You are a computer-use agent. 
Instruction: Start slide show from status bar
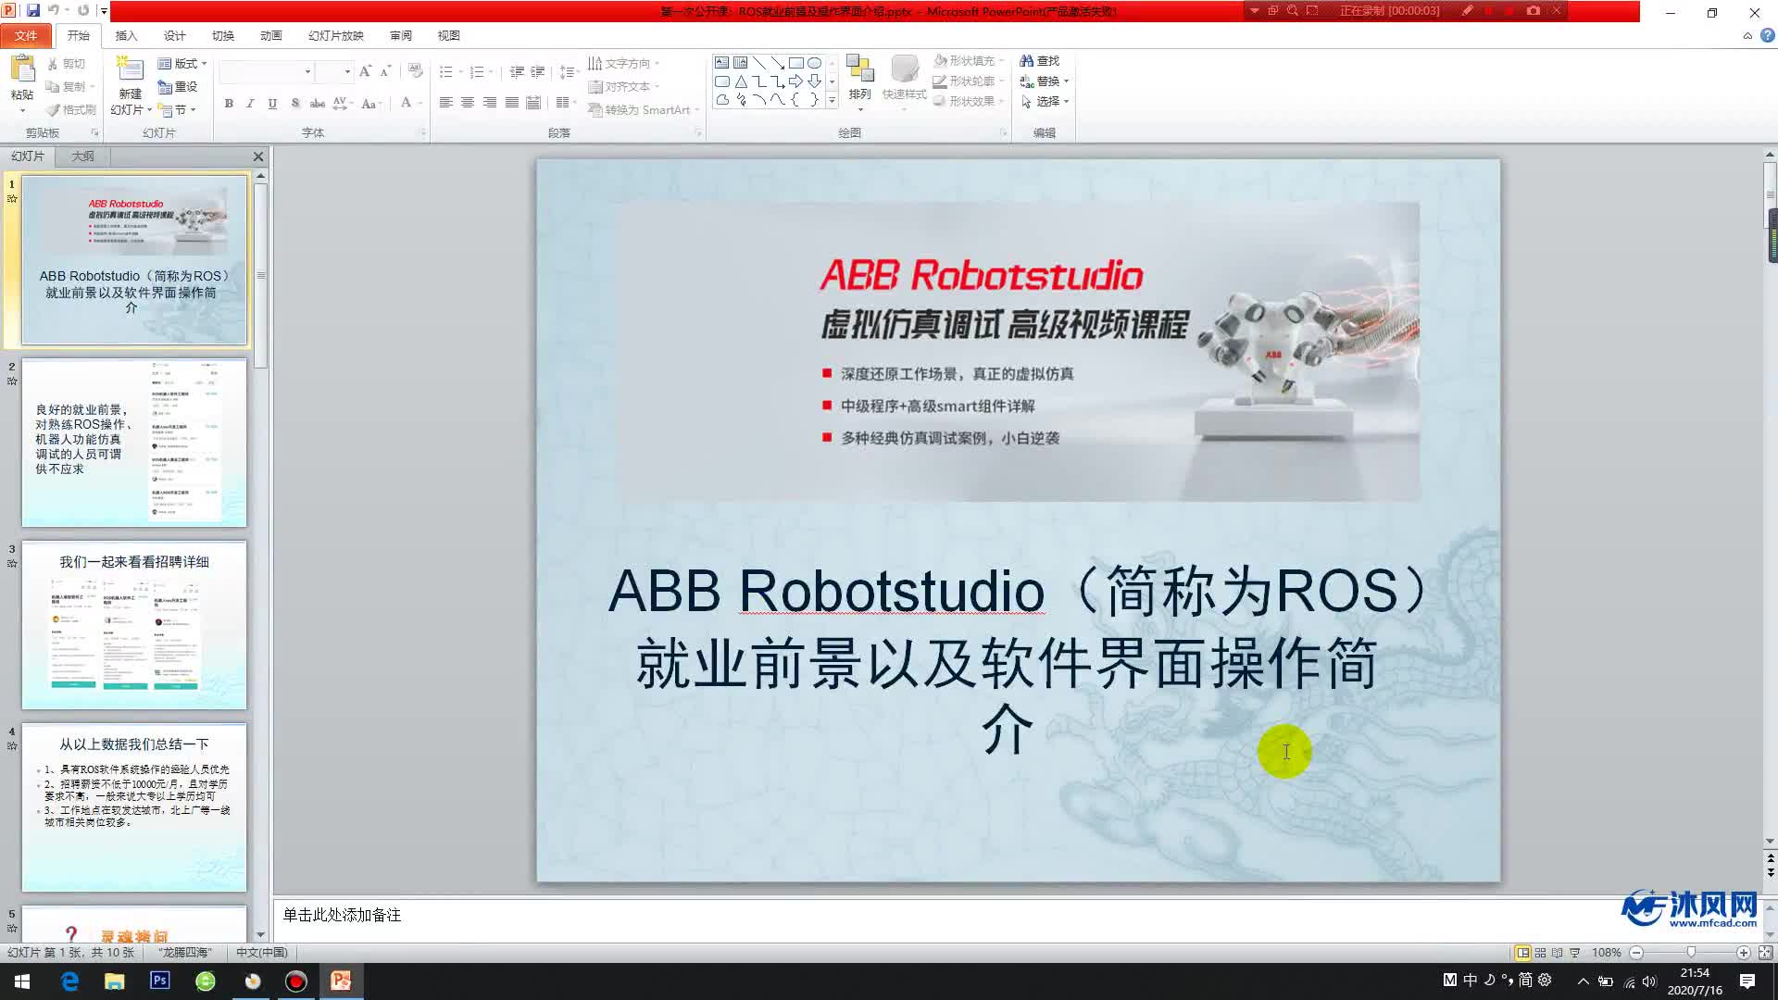(1575, 953)
